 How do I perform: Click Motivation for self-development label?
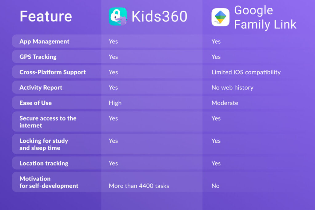[x=49, y=182]
